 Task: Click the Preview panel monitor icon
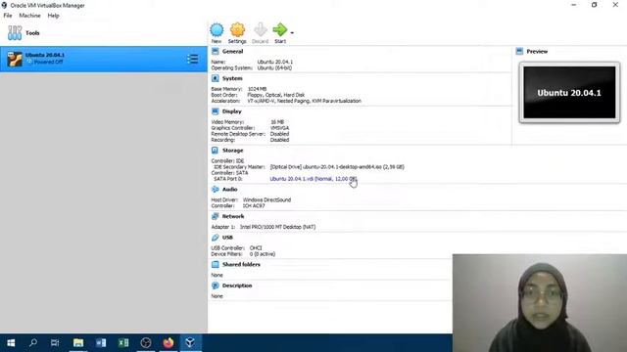(x=519, y=52)
